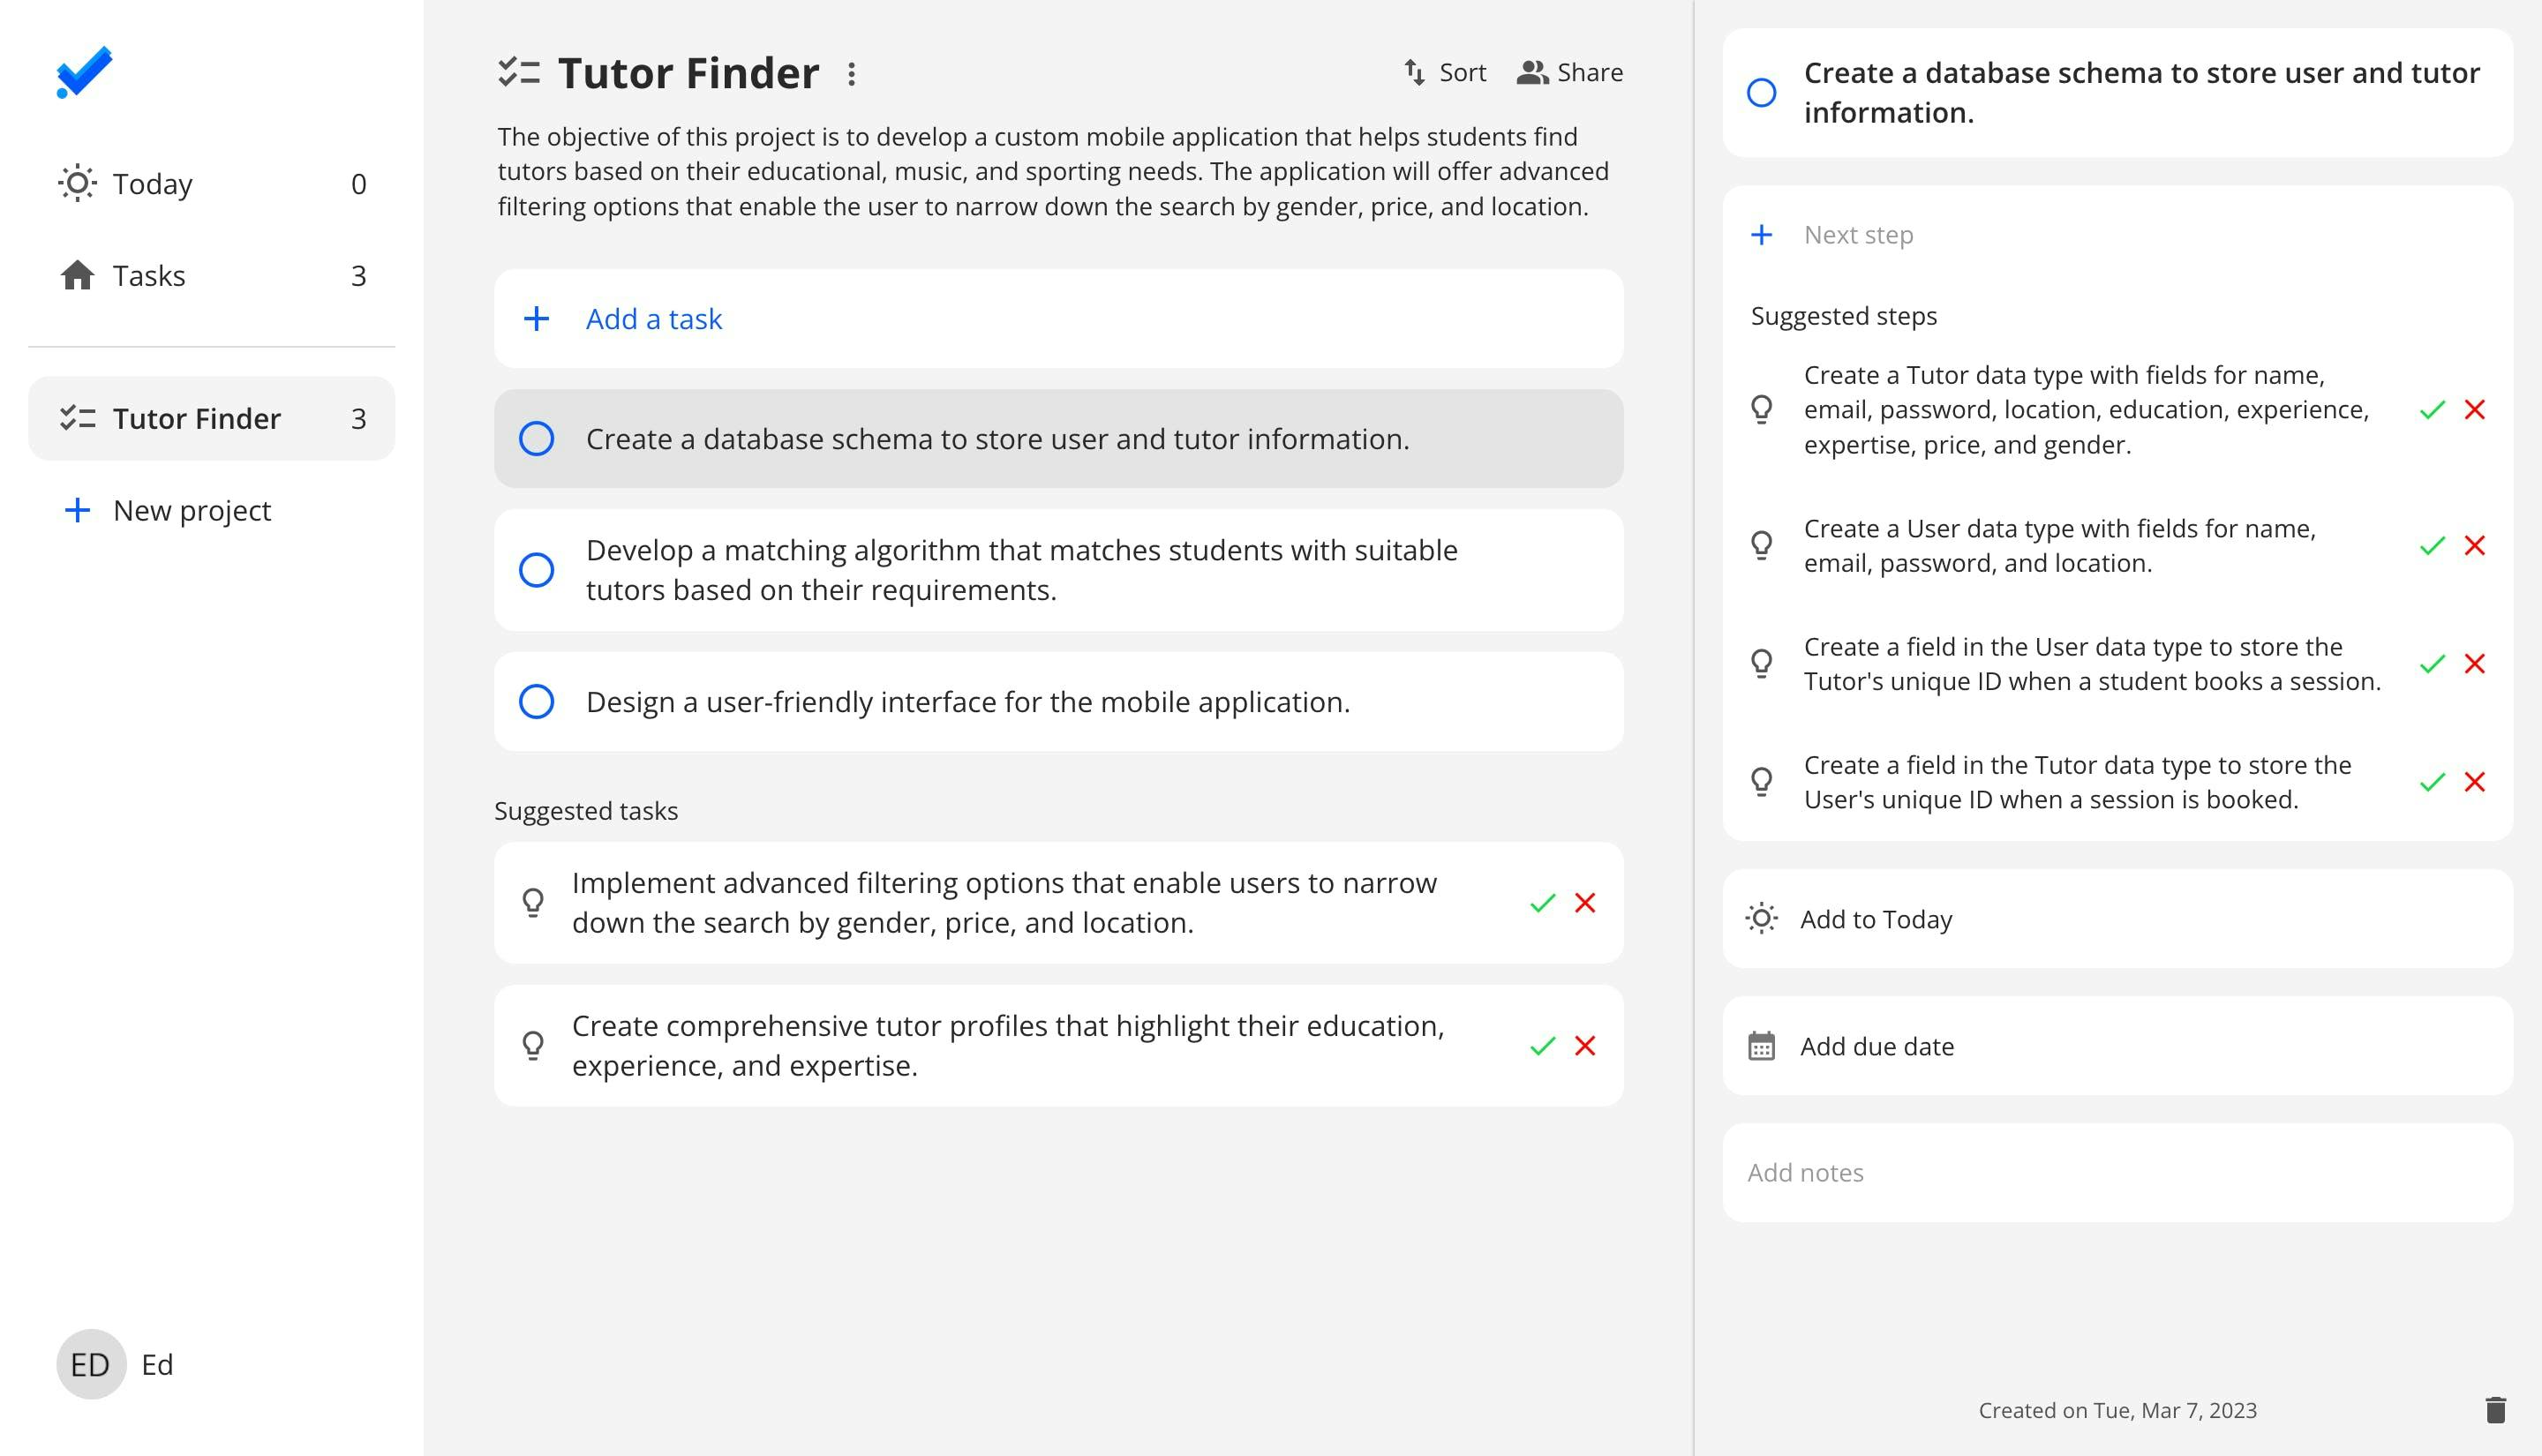The height and width of the screenshot is (1456, 2542).
Task: Select the Today sun icon in sidebar
Action: pos(78,183)
